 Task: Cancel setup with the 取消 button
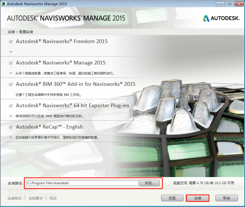(x=226, y=198)
